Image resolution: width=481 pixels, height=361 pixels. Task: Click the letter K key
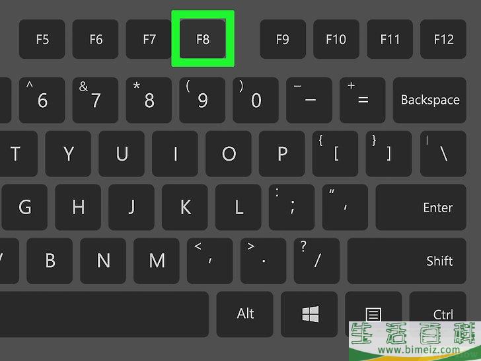185,207
